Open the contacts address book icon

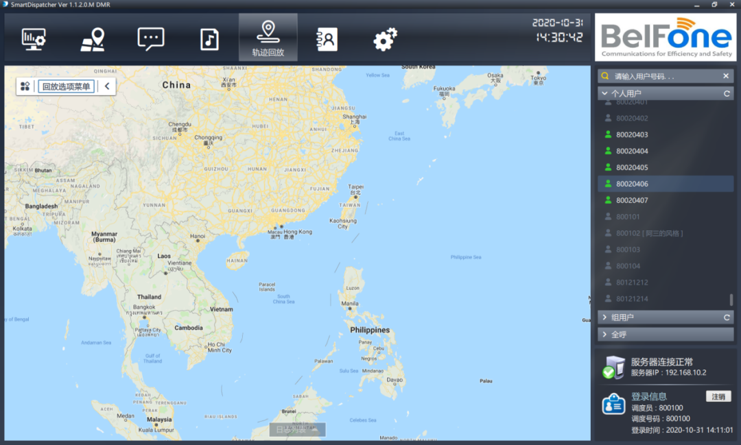point(327,38)
